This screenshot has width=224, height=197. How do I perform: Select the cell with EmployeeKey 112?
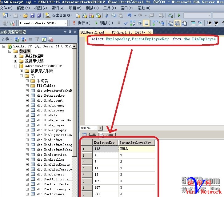pyautogui.click(x=105, y=149)
